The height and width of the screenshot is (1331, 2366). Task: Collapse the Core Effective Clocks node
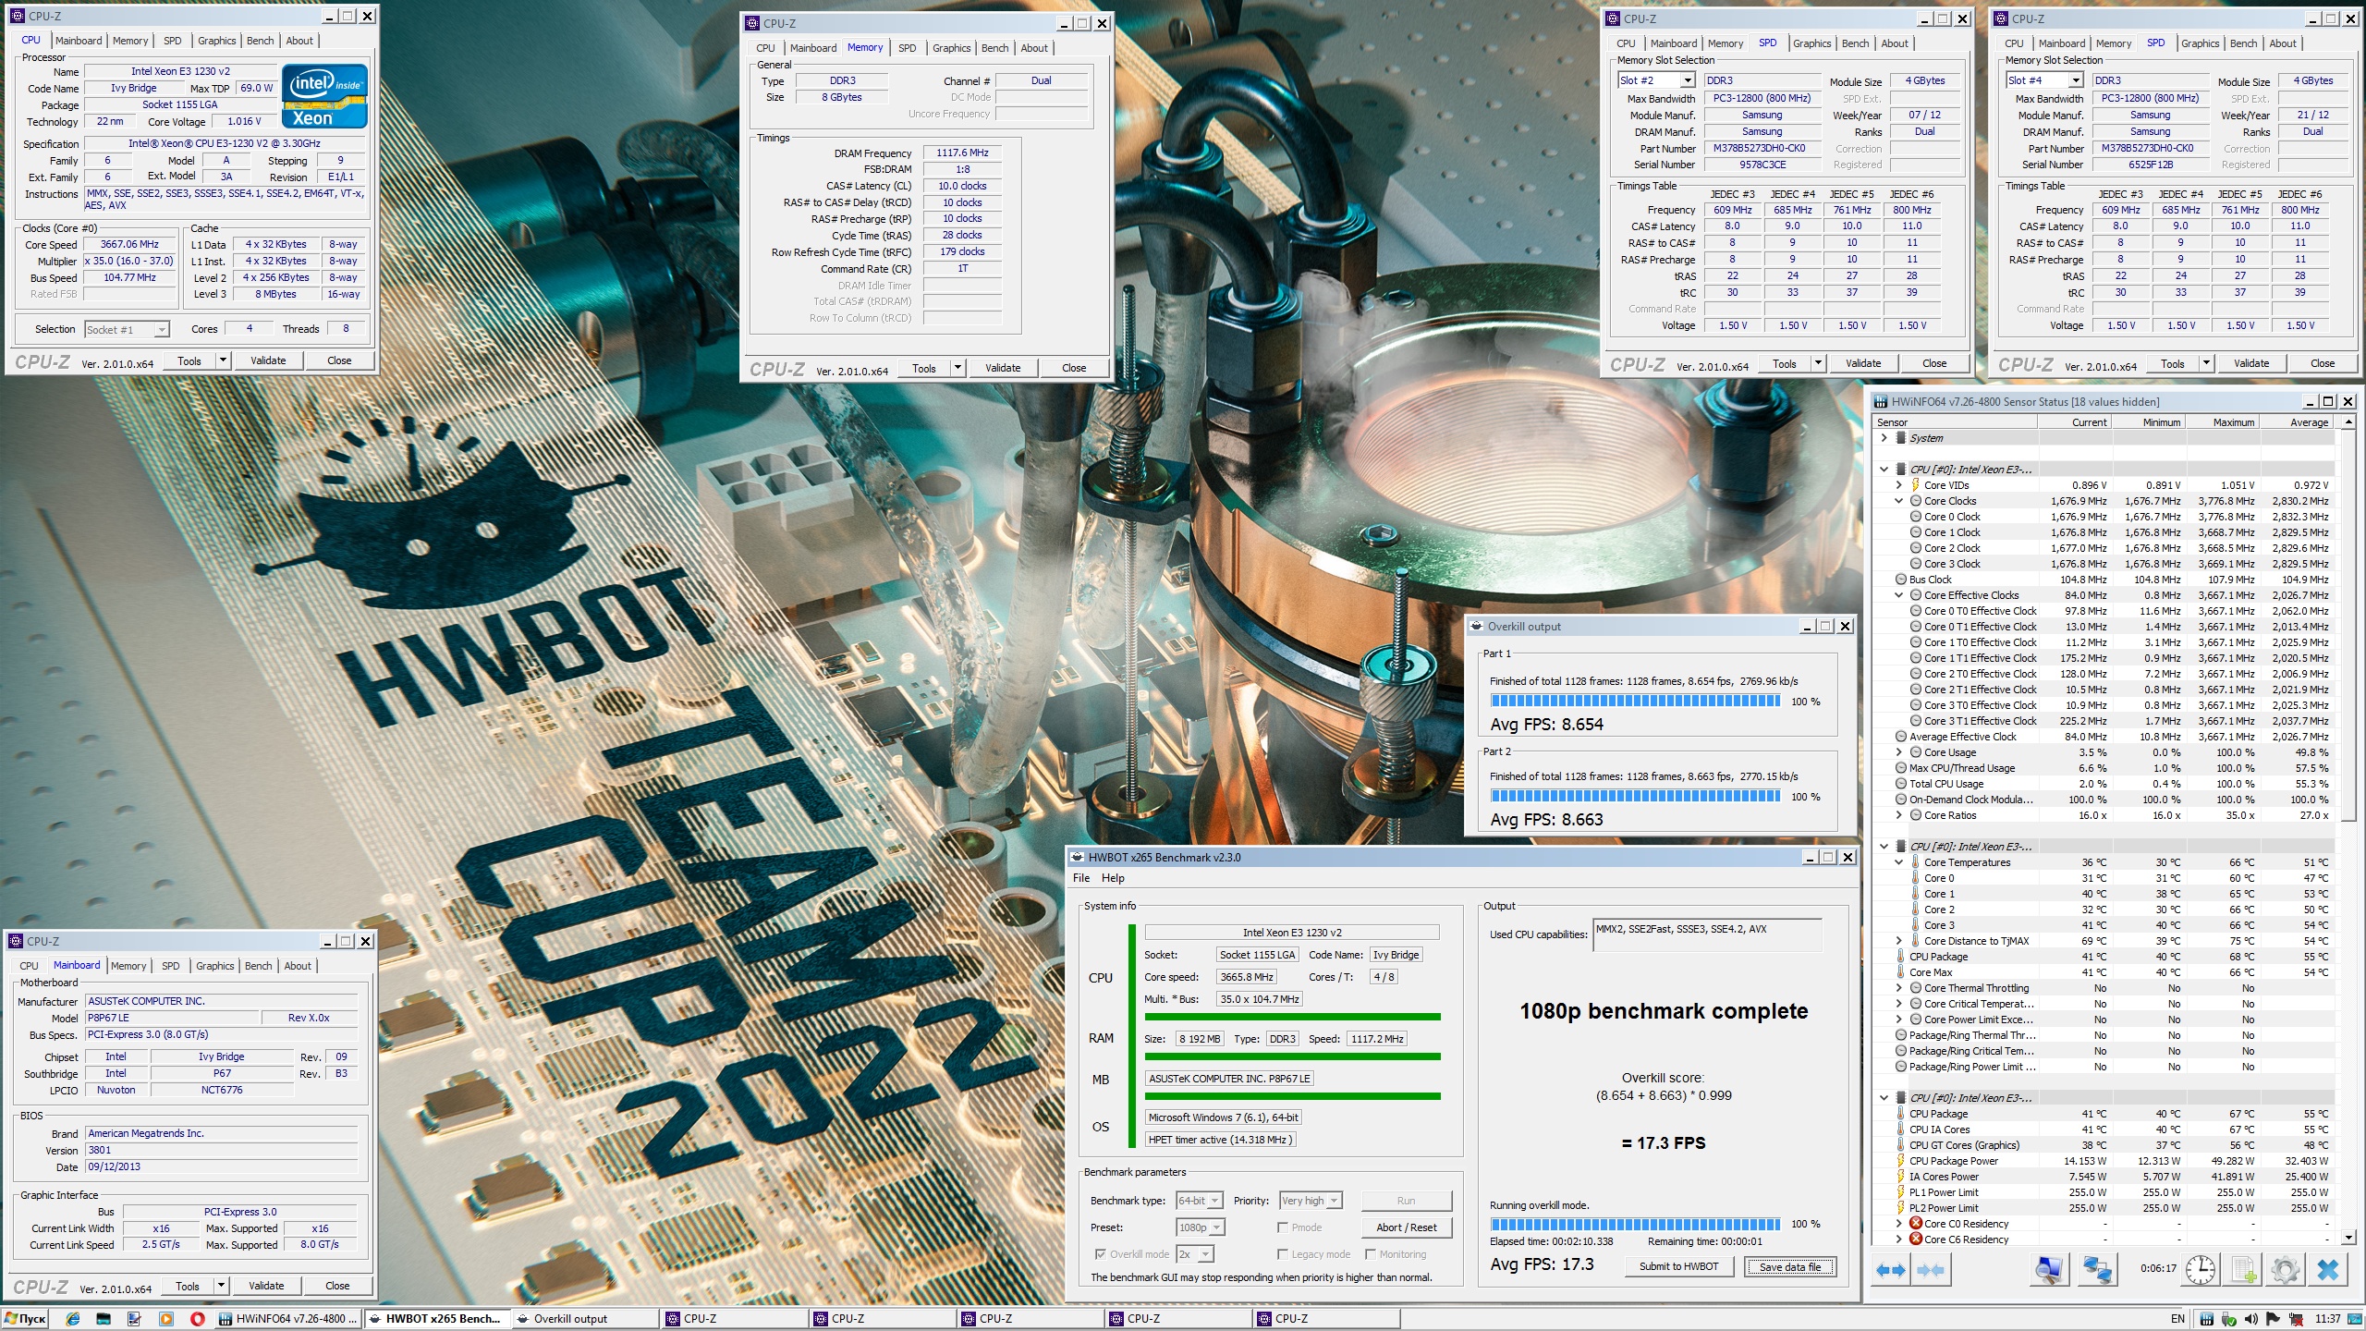click(x=1899, y=595)
